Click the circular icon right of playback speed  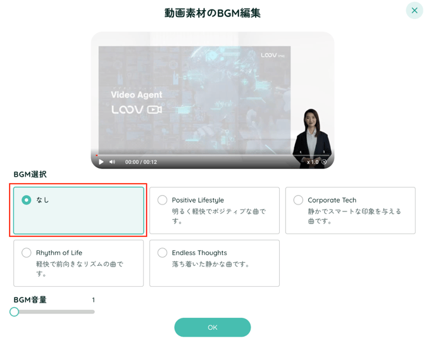click(325, 162)
